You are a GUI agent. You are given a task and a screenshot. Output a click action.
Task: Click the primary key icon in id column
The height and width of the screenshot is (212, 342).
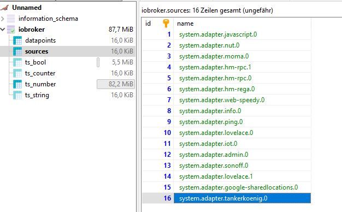[166, 23]
